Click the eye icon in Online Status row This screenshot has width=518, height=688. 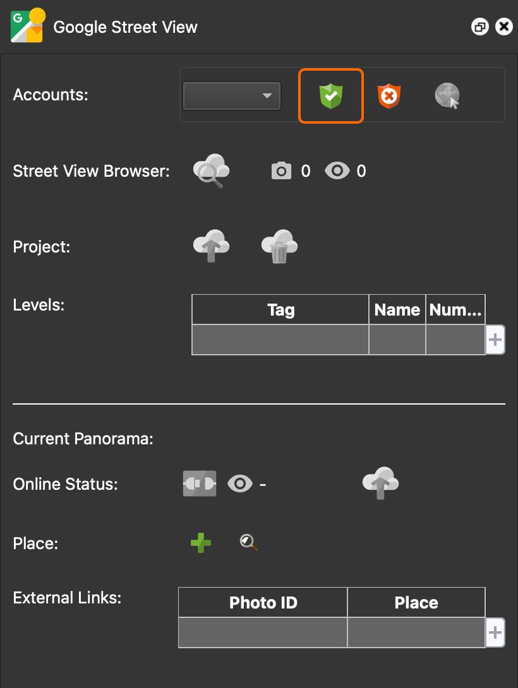[x=240, y=484]
